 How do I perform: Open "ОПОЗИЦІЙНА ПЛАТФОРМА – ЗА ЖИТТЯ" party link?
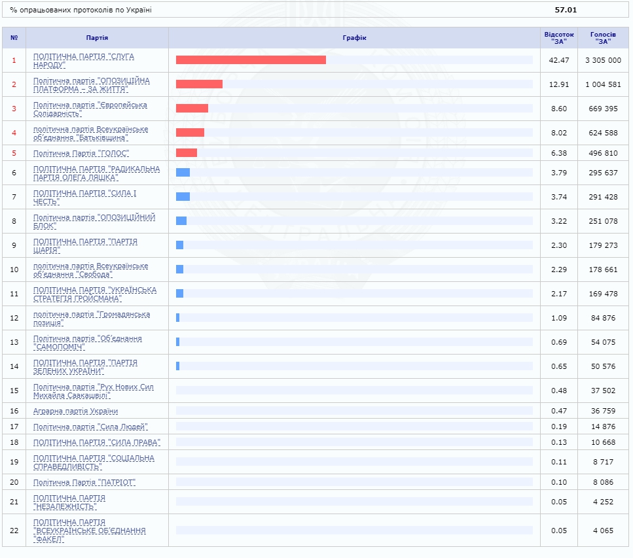tap(91, 84)
